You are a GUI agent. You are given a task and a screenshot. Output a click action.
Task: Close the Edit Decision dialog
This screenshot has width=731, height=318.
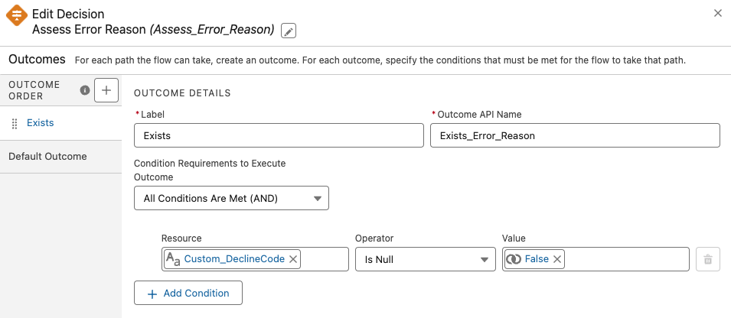point(717,13)
